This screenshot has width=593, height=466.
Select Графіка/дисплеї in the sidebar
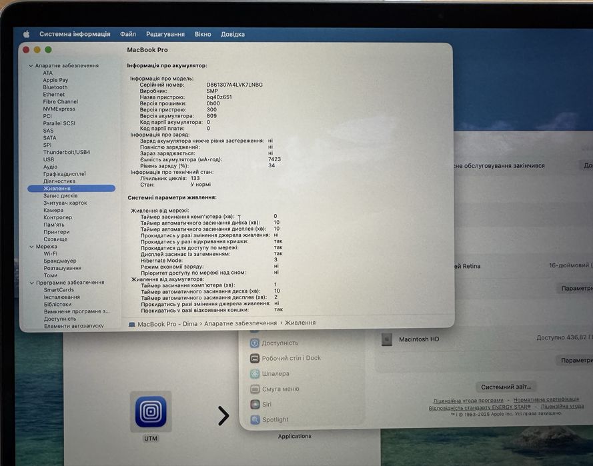click(x=65, y=174)
